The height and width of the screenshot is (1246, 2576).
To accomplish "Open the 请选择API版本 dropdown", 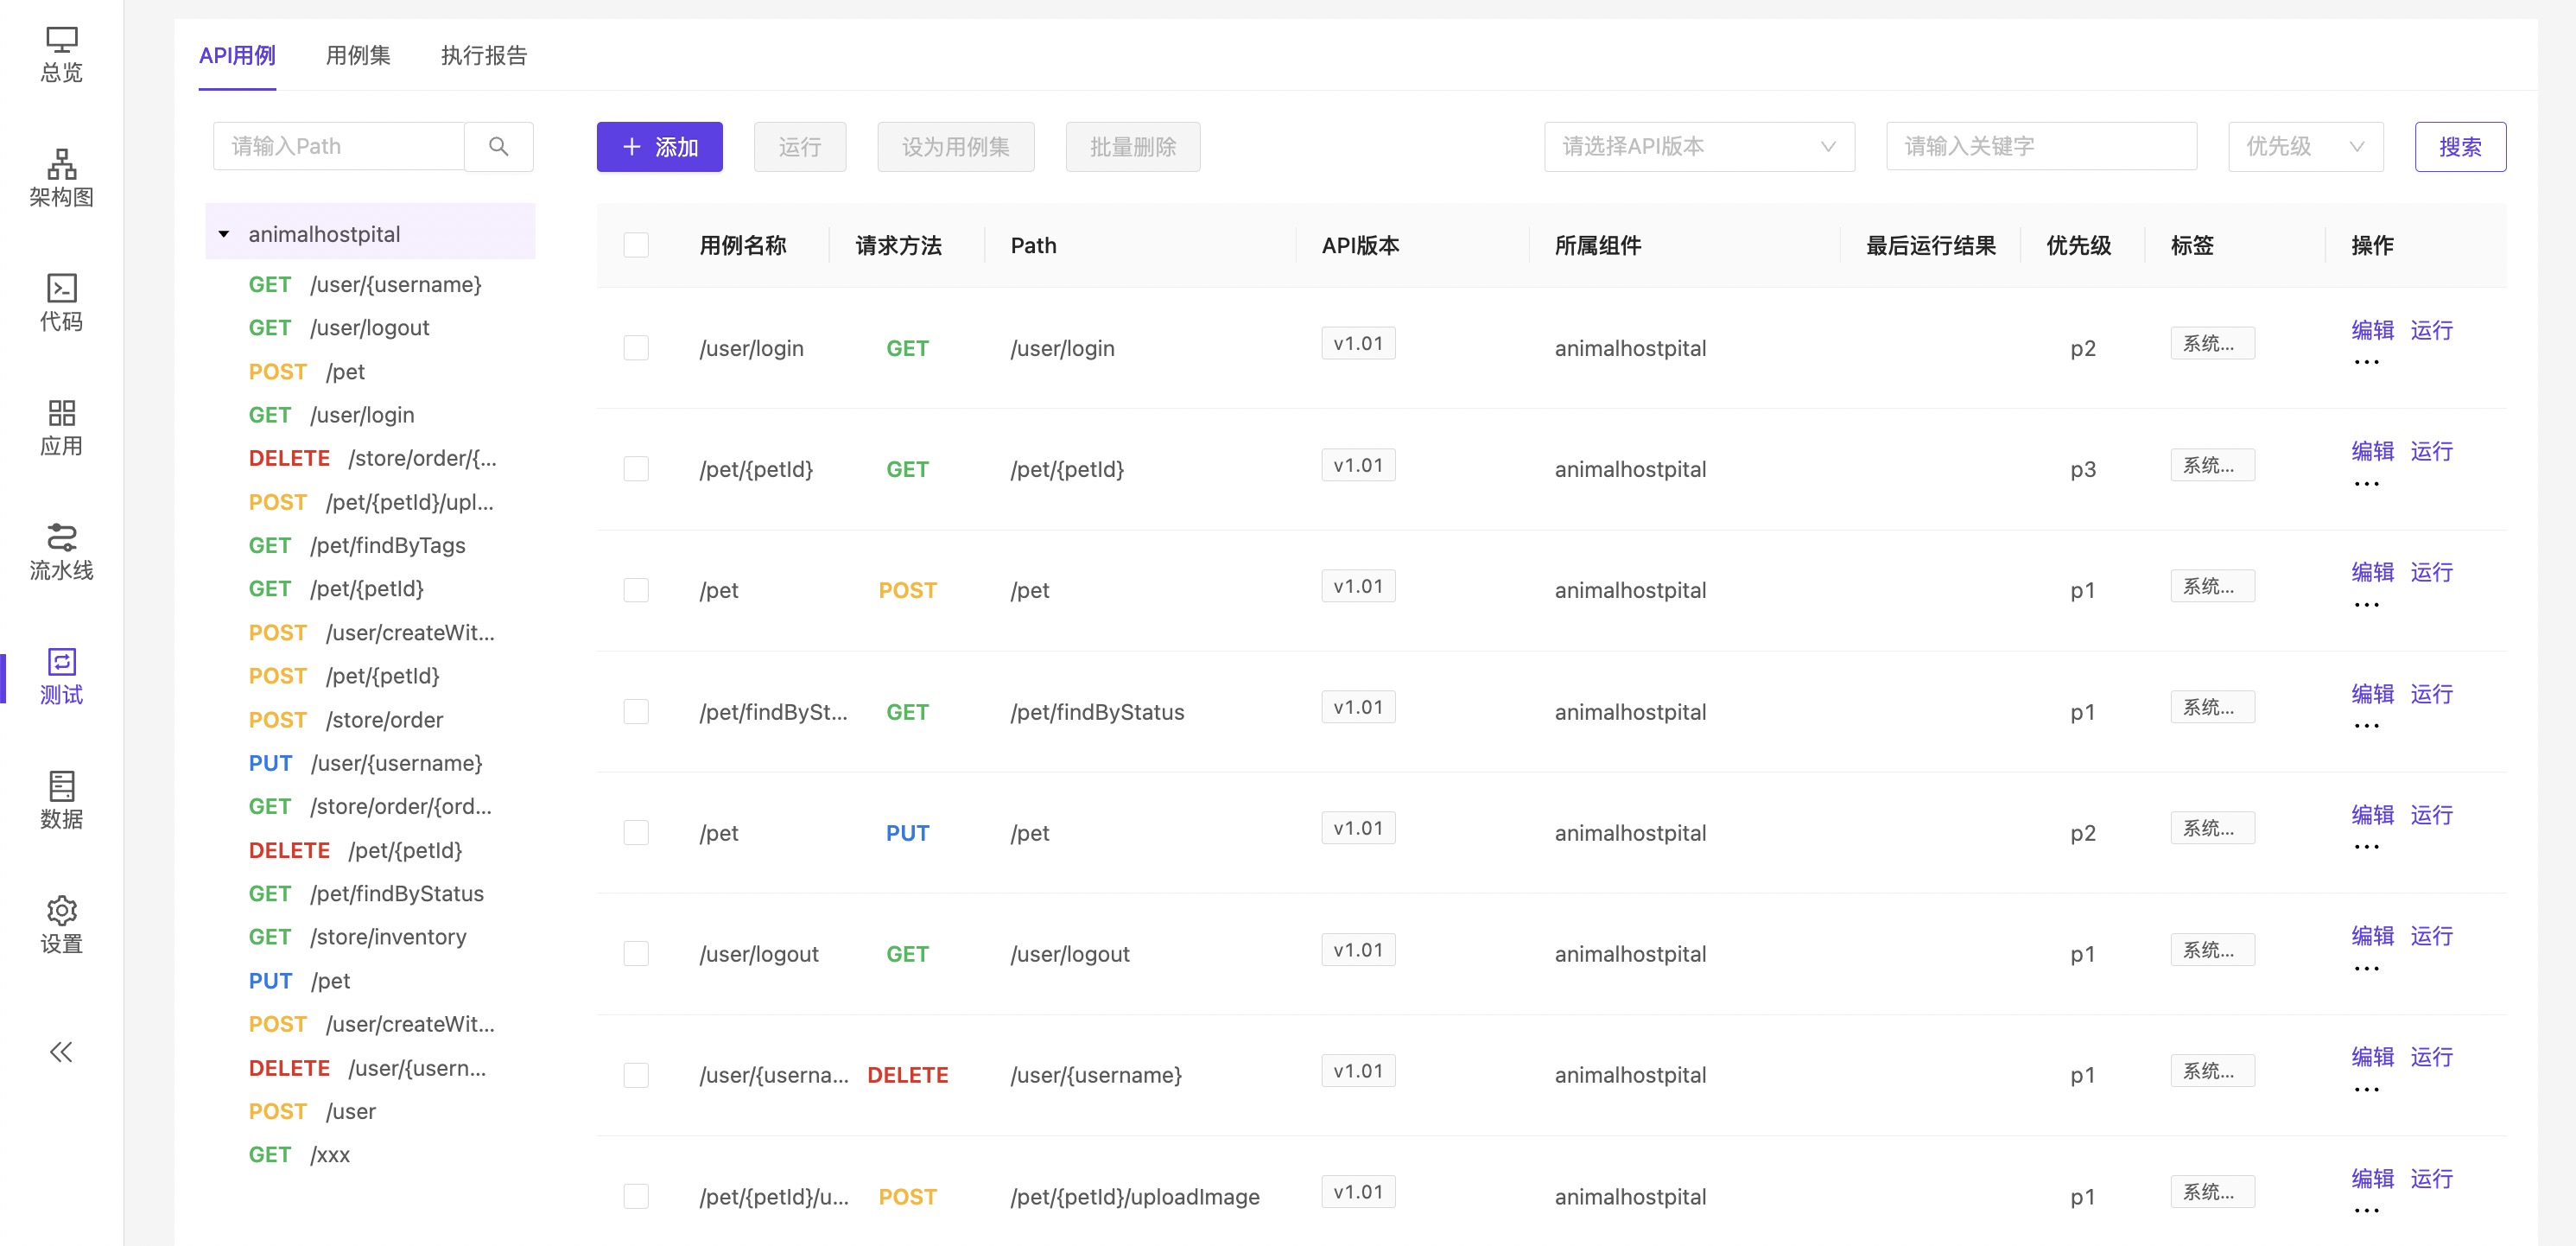I will point(1698,147).
